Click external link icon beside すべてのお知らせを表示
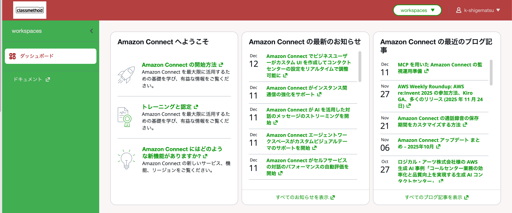This screenshot has width=512, height=213. point(333,197)
